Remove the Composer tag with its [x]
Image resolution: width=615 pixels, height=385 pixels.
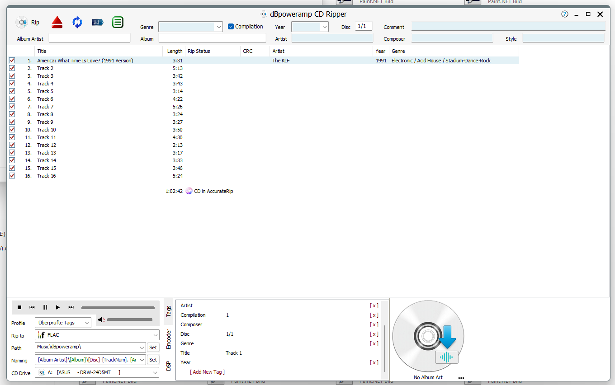click(x=374, y=325)
